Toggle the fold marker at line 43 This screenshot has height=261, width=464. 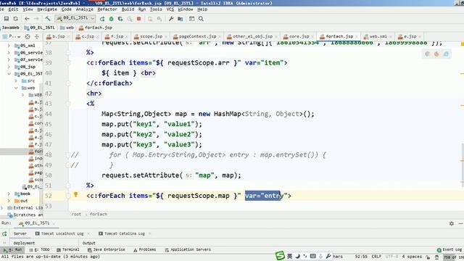point(68,104)
